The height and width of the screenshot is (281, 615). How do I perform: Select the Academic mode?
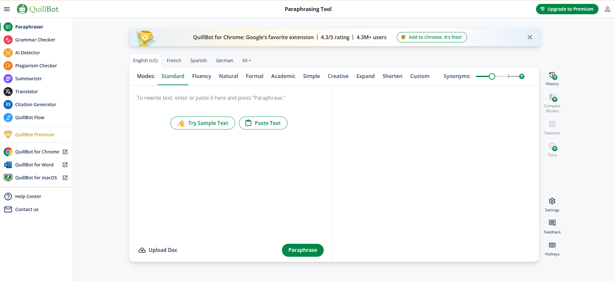click(x=283, y=76)
